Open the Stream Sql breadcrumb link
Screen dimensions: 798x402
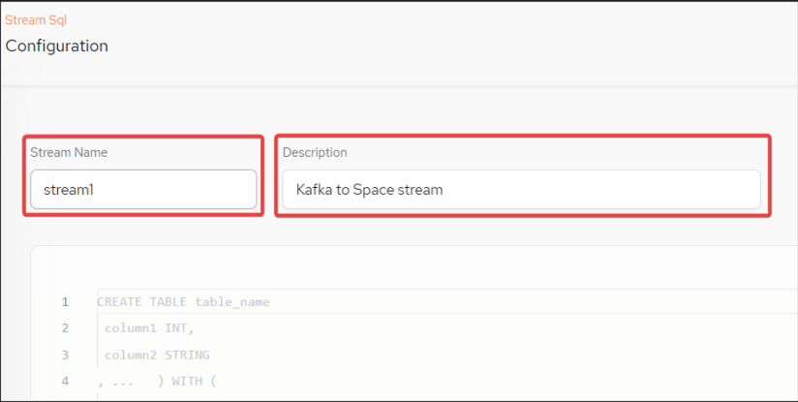click(x=36, y=20)
